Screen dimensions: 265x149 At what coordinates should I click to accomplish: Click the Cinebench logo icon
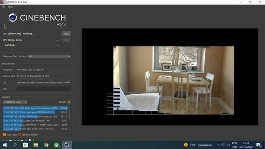pos(13,18)
